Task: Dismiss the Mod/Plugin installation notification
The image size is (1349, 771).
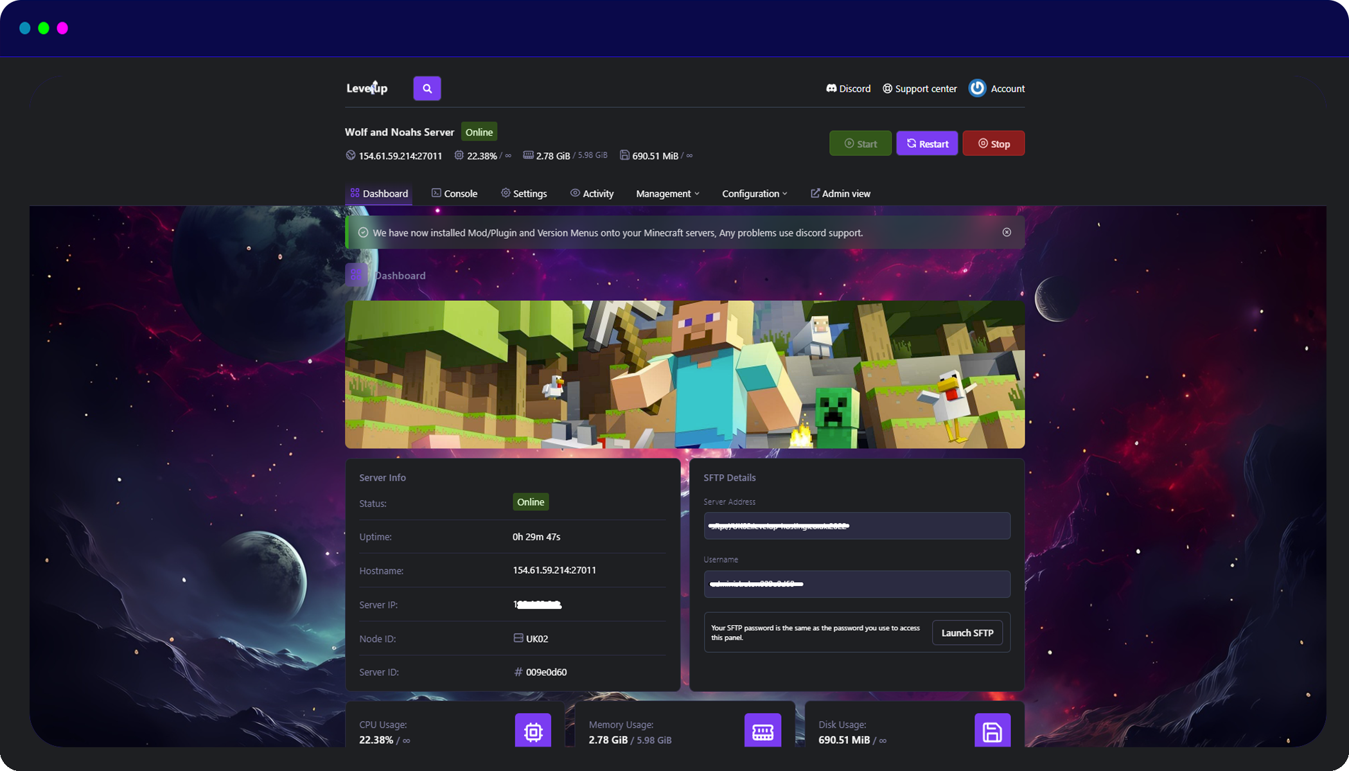Action: coord(1007,233)
